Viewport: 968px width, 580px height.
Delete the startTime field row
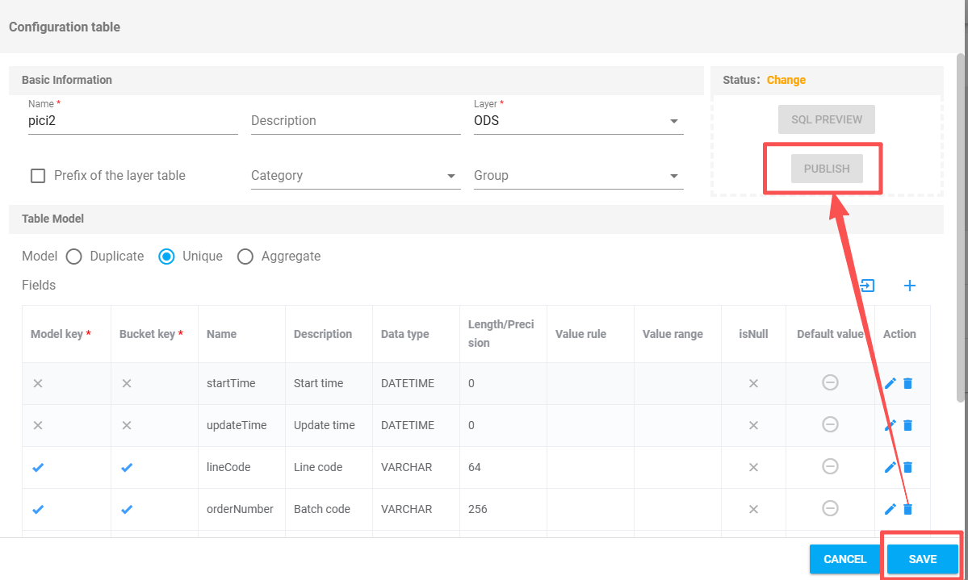(x=907, y=383)
